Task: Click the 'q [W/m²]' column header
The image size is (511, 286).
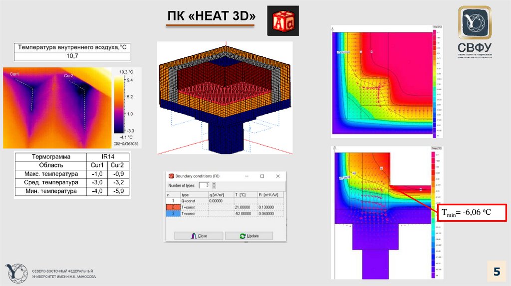Action: [221, 195]
